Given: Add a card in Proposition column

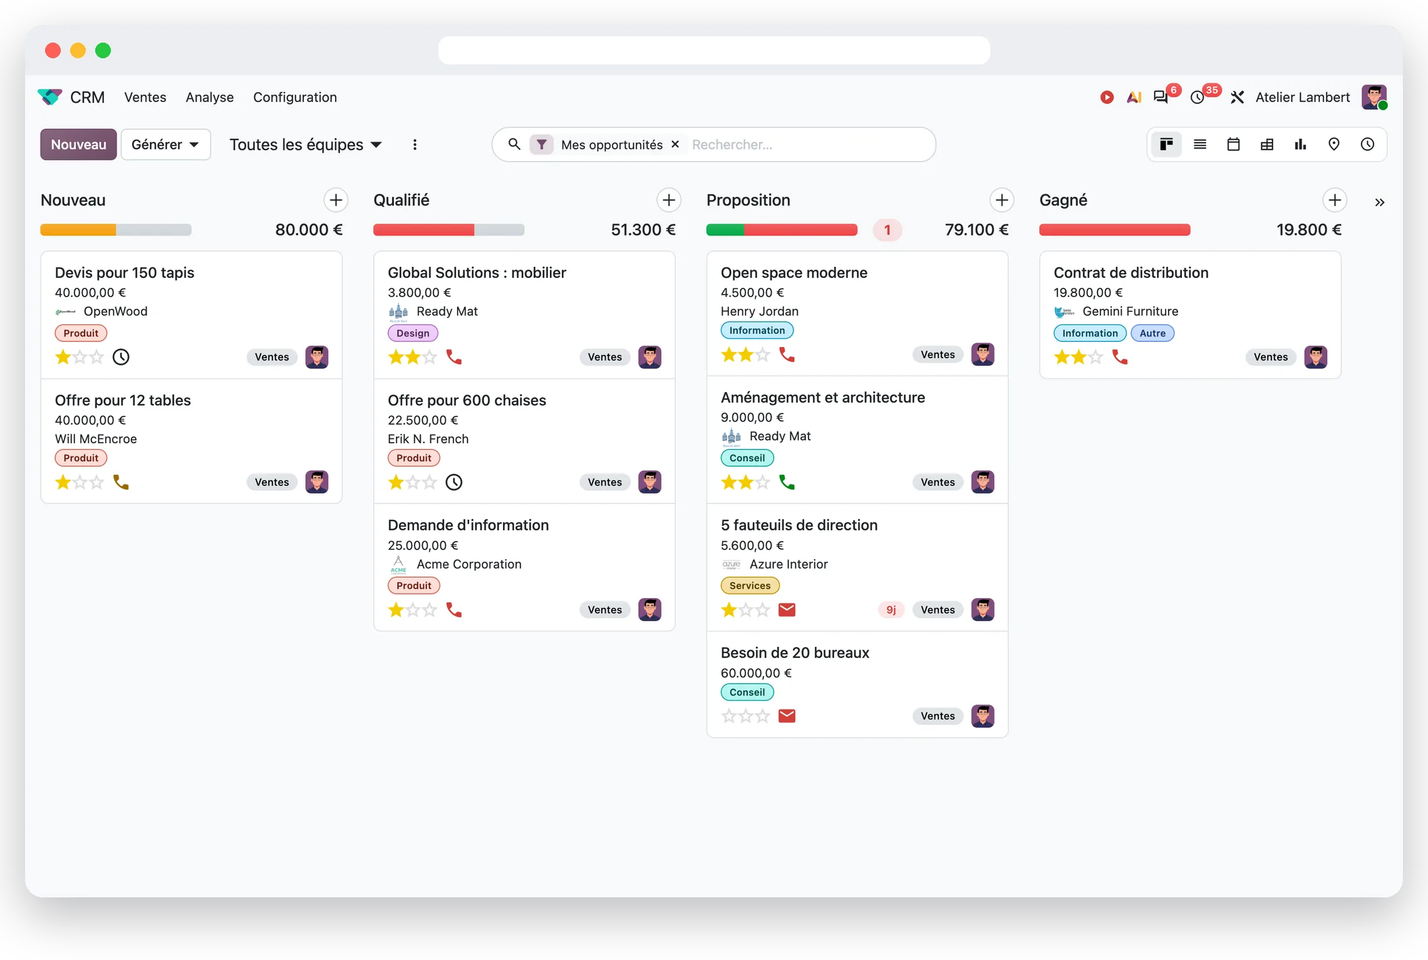Looking at the screenshot, I should (1001, 200).
